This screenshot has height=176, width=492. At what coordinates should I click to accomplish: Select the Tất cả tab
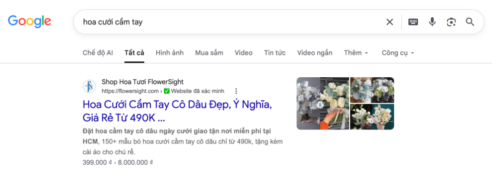pyautogui.click(x=135, y=53)
